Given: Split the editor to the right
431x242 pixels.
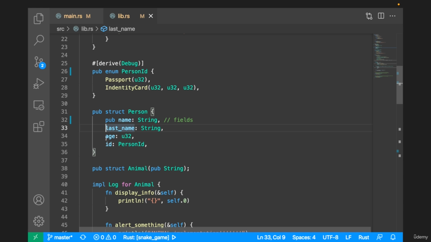Looking at the screenshot, I should click(381, 16).
